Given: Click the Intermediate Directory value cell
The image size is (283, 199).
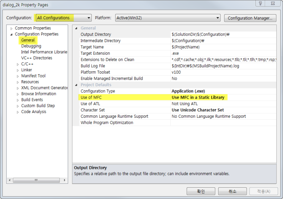Looking at the screenshot, I should tap(223, 41).
